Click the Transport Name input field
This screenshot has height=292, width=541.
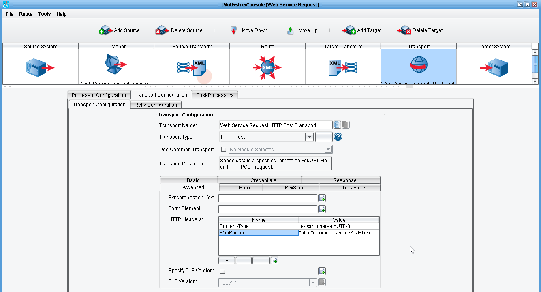[x=276, y=125]
